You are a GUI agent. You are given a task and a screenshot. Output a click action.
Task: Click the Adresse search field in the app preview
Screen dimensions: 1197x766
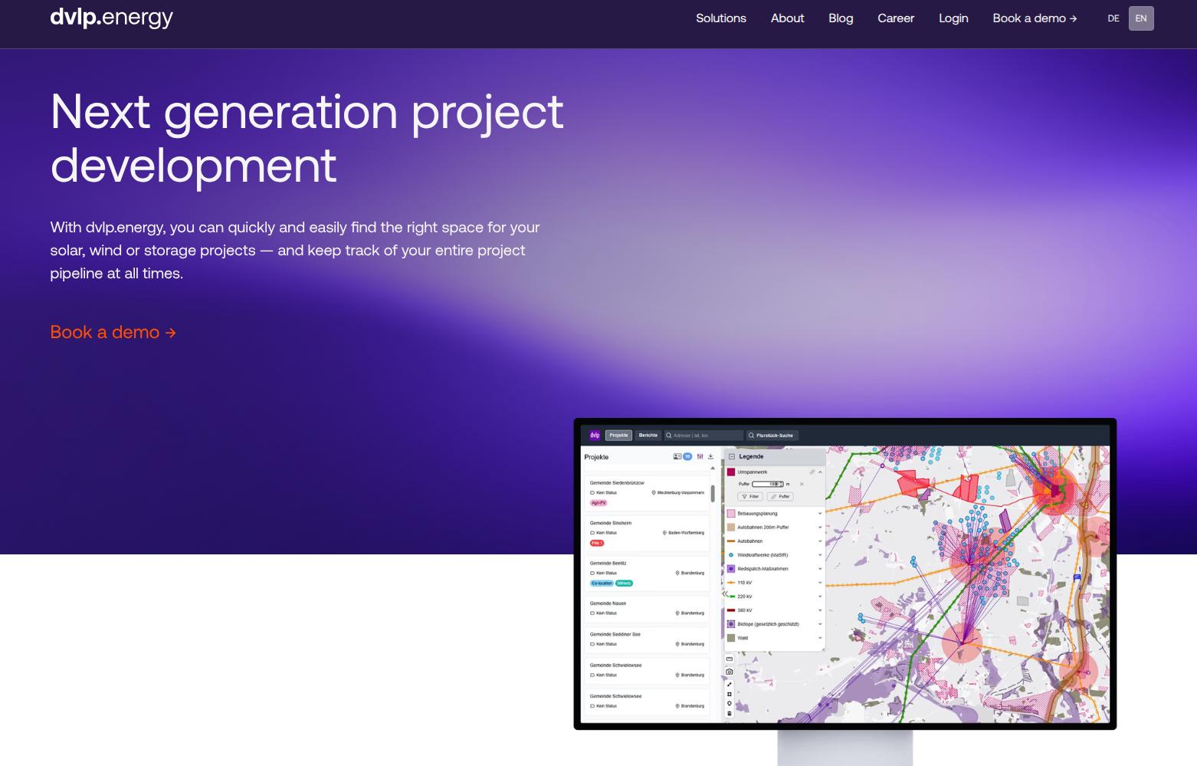(704, 436)
